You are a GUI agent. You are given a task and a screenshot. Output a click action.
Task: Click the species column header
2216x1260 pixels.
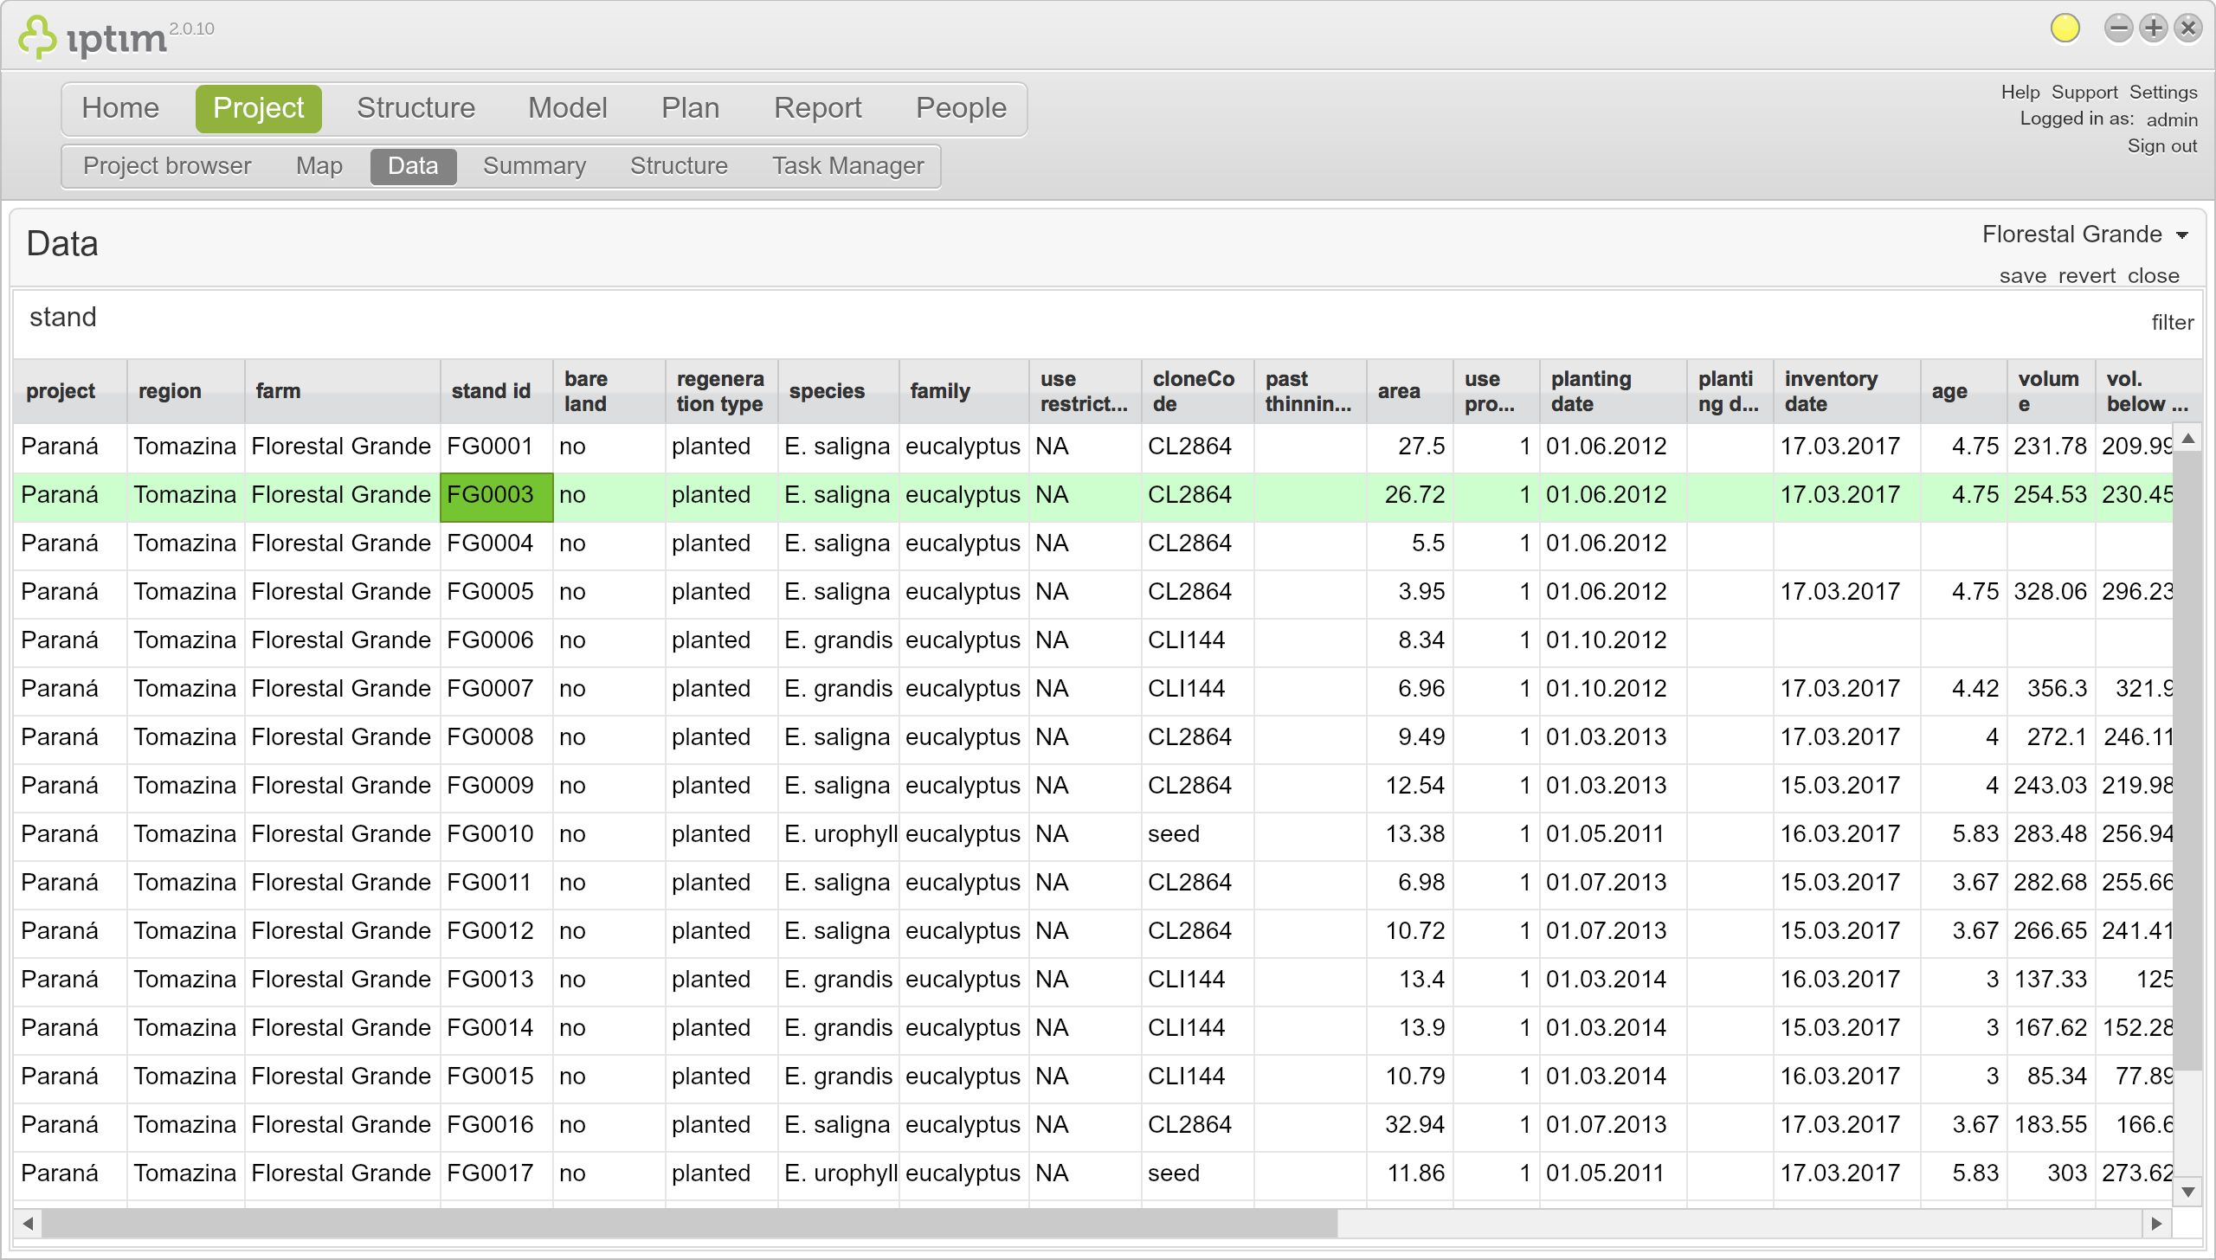tap(838, 391)
